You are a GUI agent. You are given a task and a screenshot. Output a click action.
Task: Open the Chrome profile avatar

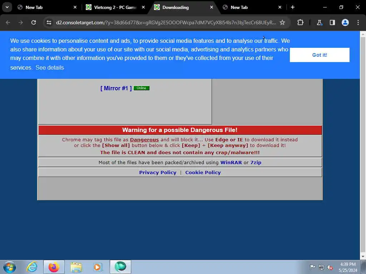345,22
